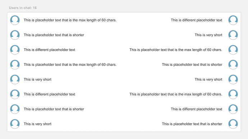248x139 pixels.
Task: Open the left avatar in the sixth row
Action: [15, 94]
